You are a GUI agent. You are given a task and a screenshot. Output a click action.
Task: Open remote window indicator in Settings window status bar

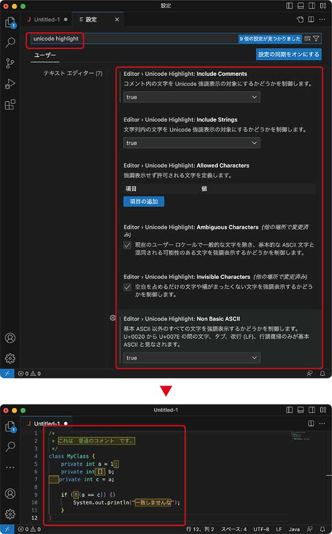[7, 374]
